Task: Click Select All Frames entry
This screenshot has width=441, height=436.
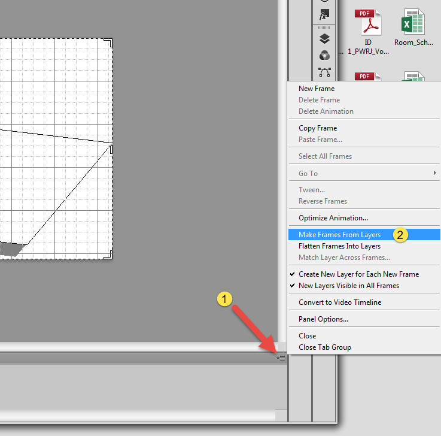Action: (x=364, y=156)
